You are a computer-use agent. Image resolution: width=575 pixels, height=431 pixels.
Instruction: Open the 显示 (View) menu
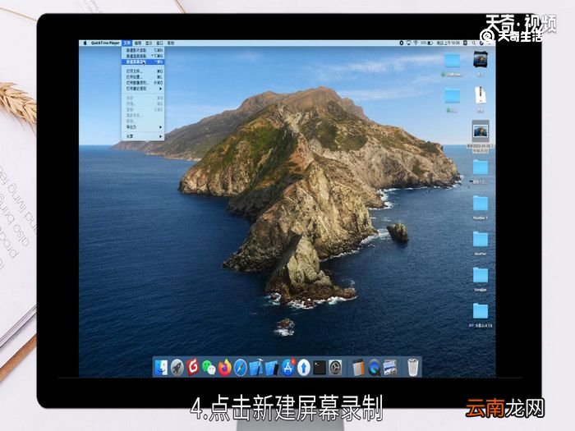pos(149,43)
